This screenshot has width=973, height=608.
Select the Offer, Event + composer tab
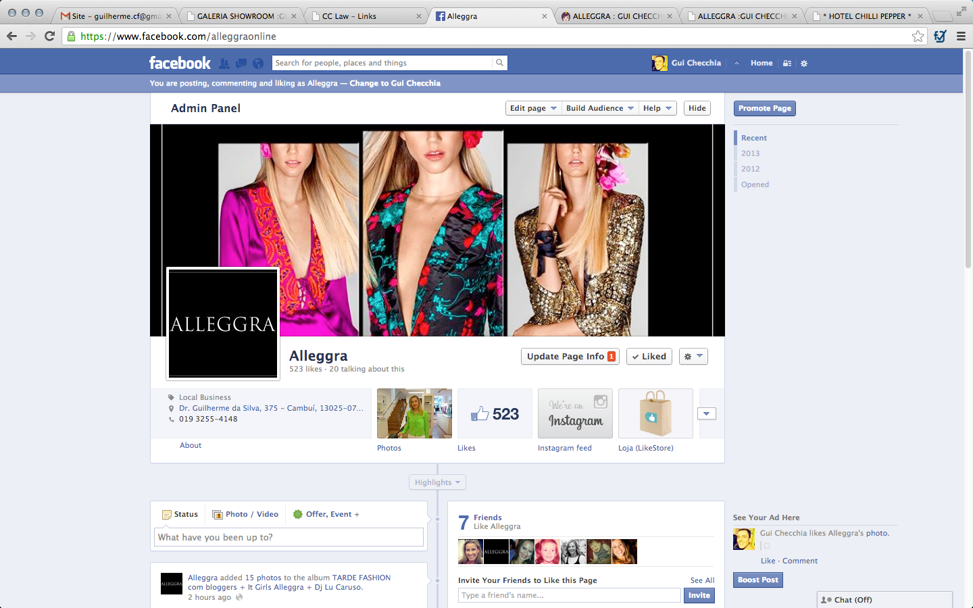(x=326, y=514)
